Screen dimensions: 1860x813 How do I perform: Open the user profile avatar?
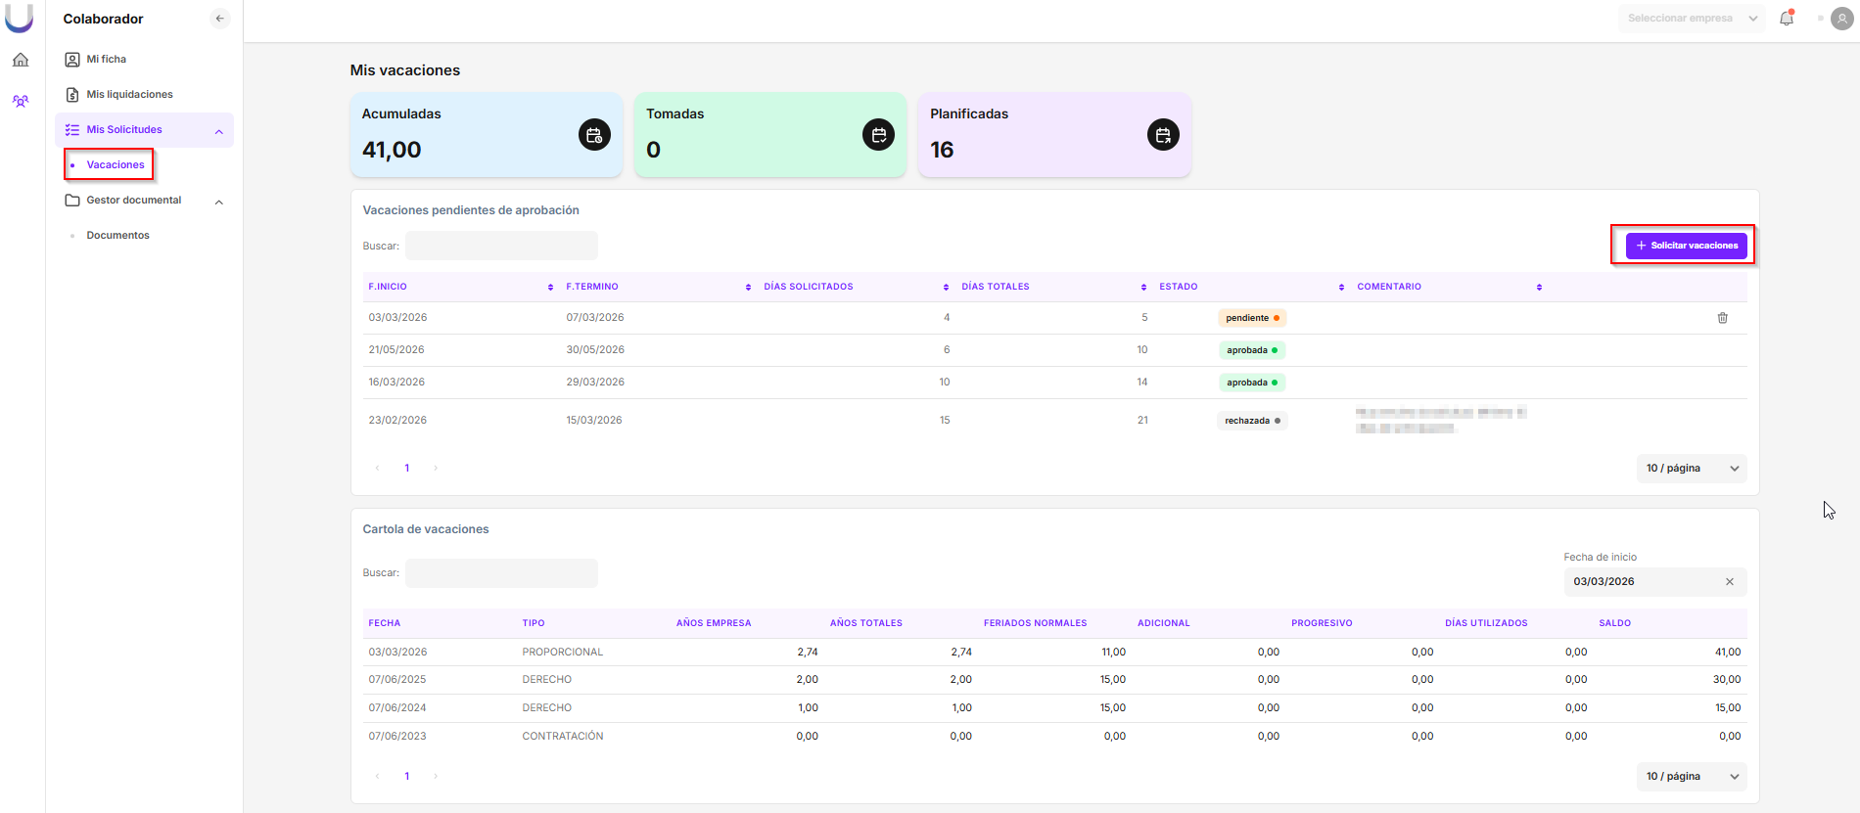click(1841, 19)
